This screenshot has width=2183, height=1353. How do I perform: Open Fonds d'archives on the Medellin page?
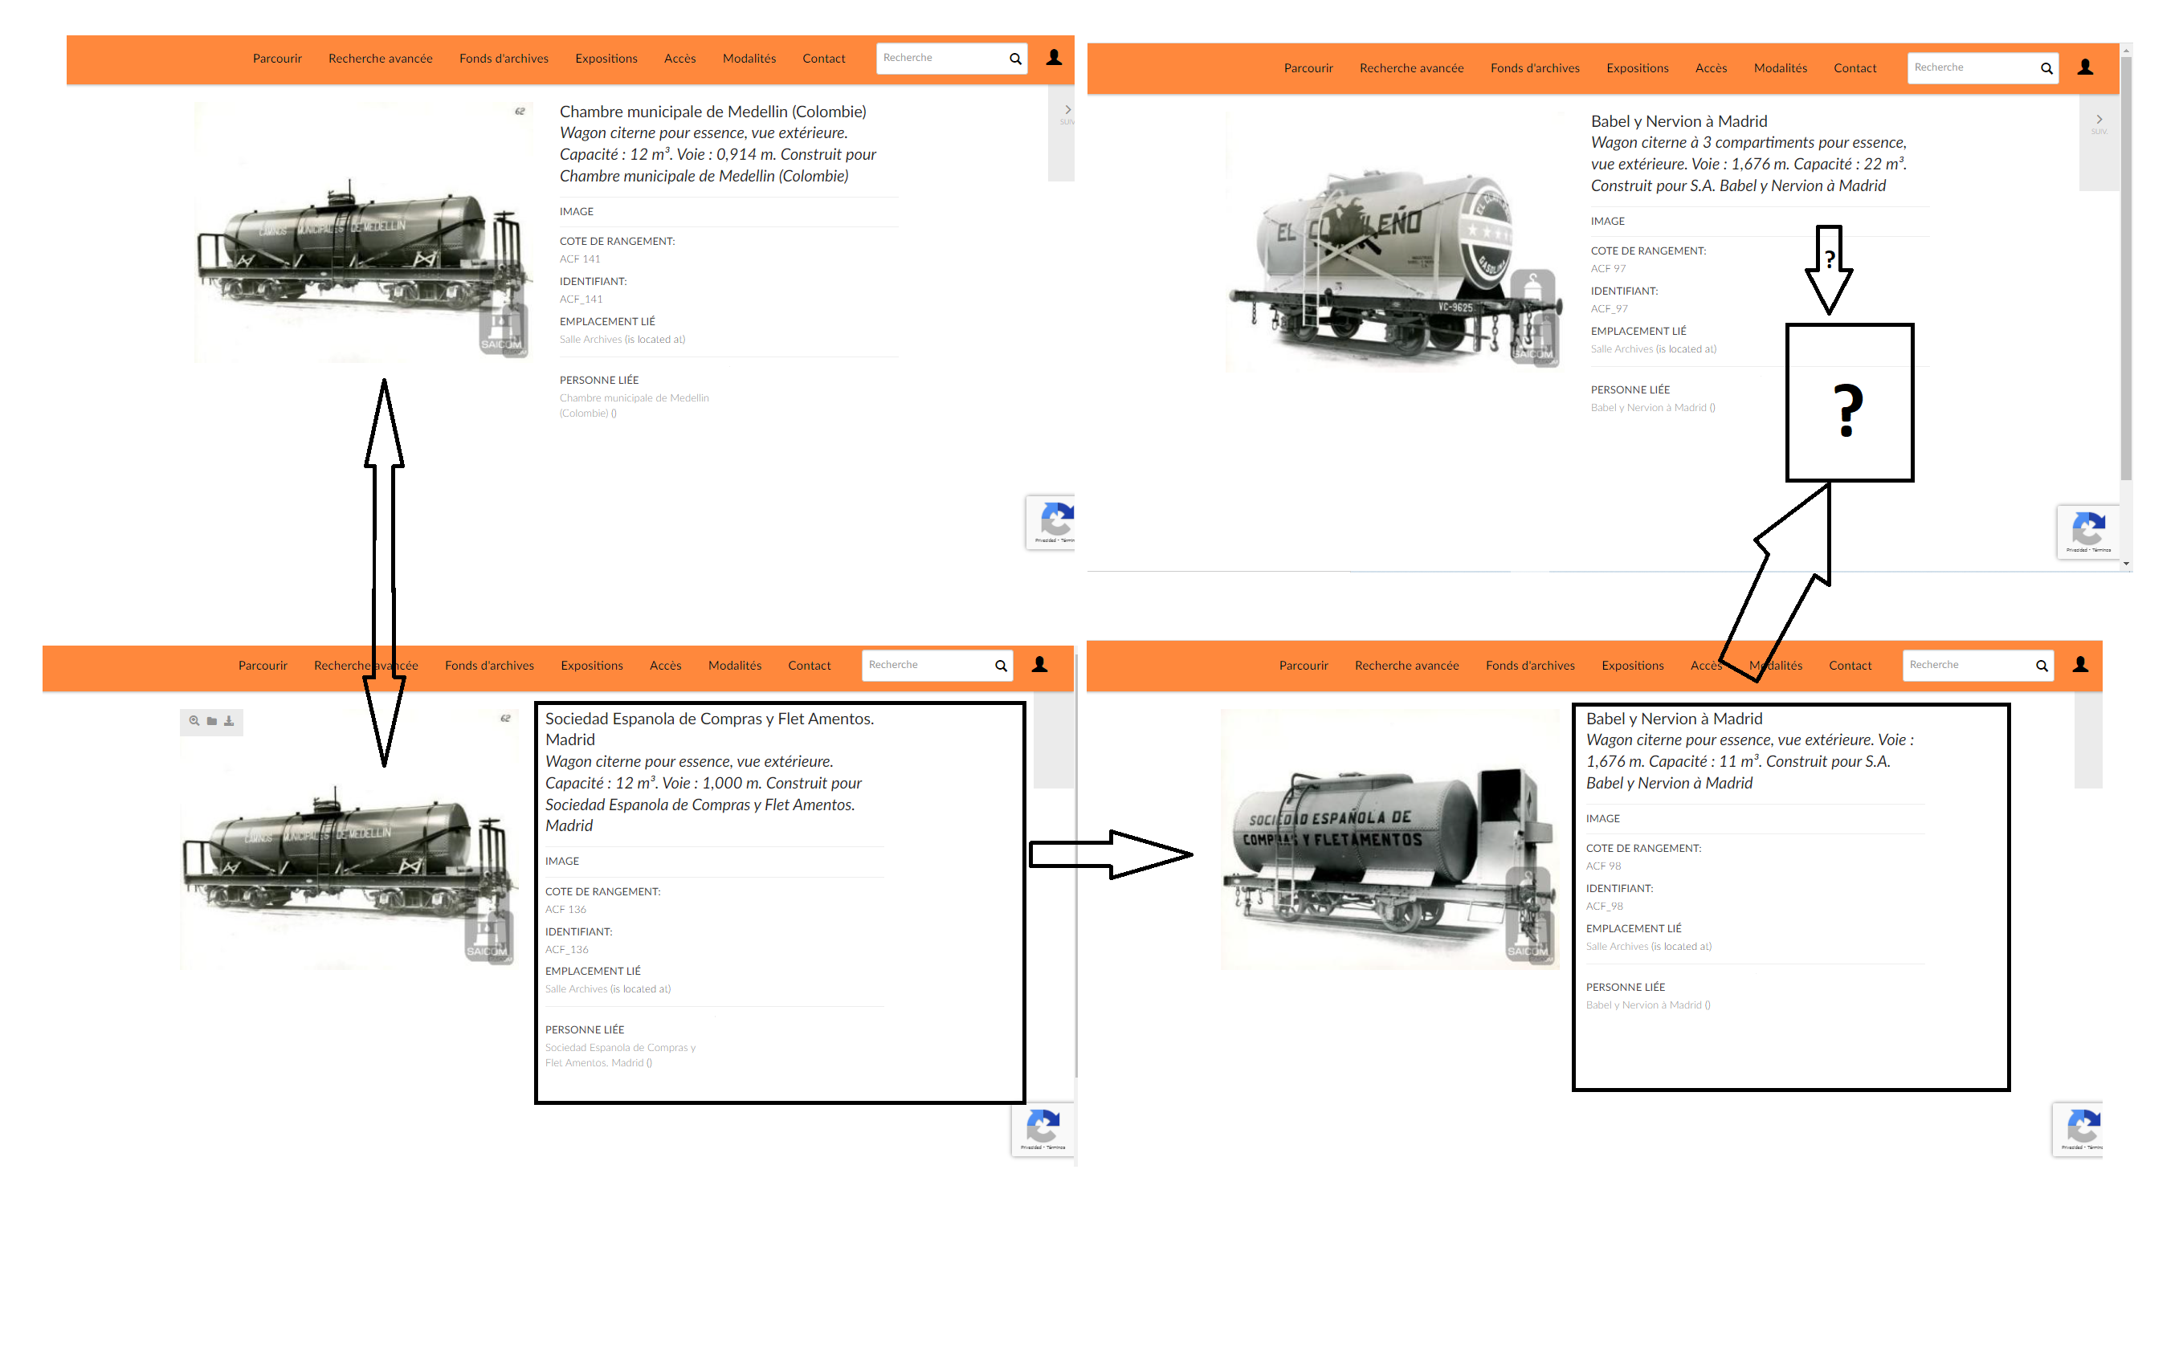click(504, 59)
